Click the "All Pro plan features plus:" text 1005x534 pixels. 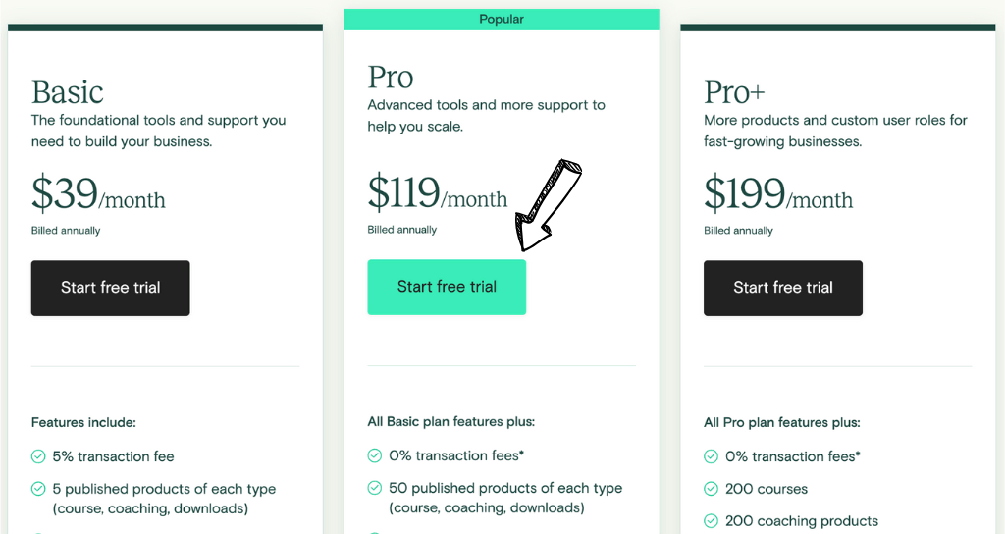(782, 423)
